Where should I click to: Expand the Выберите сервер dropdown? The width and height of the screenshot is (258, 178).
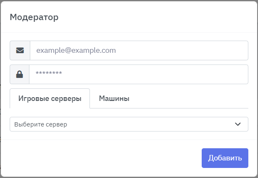pos(126,124)
